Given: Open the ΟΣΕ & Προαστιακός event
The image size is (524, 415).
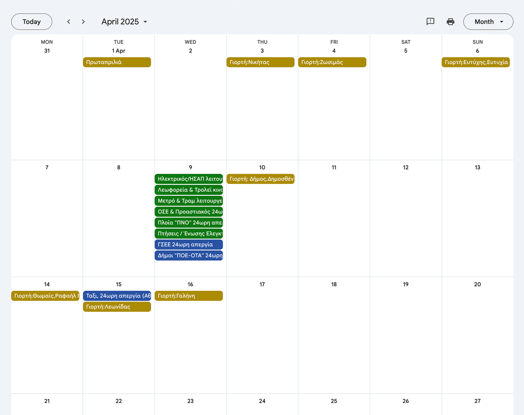Looking at the screenshot, I should (189, 212).
